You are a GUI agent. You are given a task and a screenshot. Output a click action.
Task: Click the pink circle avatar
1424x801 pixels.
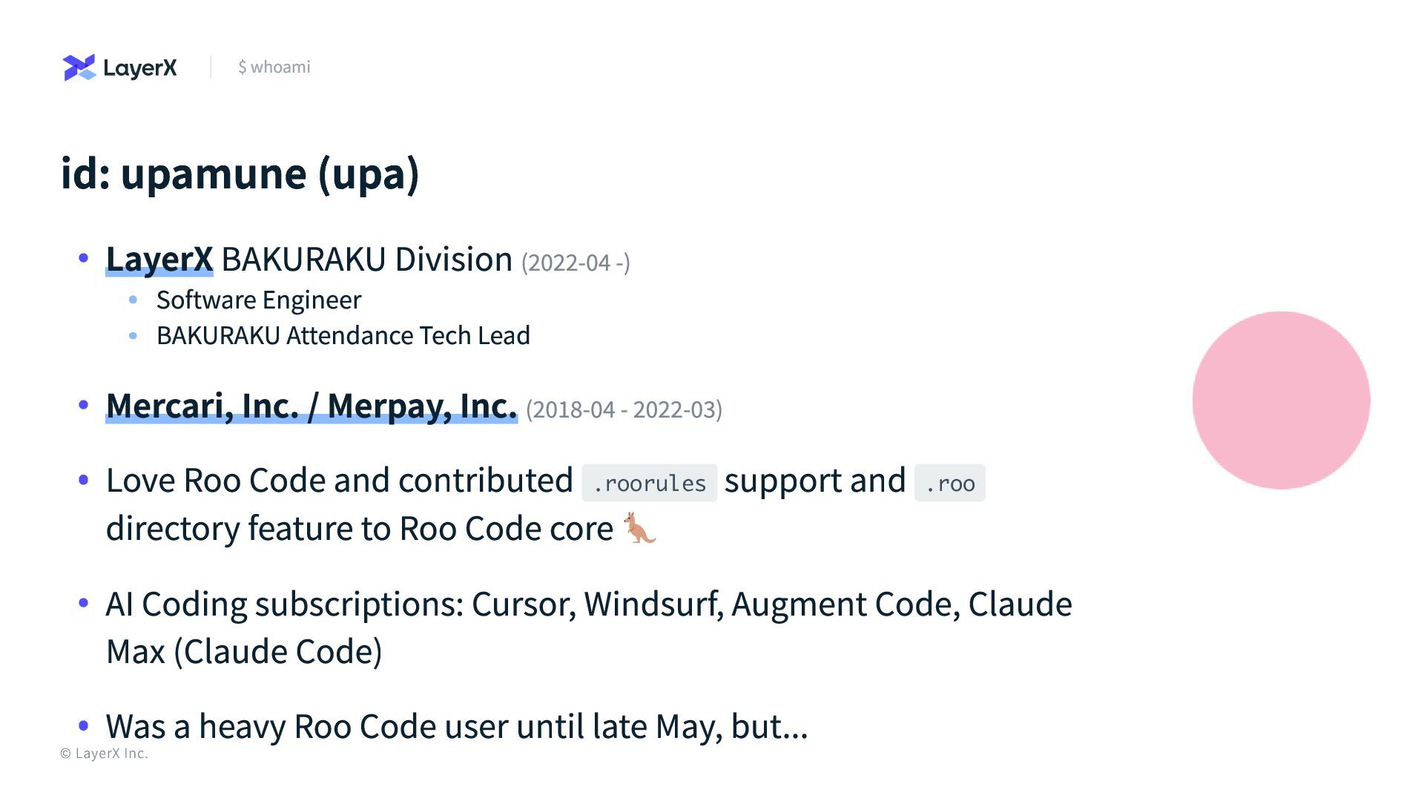1281,400
